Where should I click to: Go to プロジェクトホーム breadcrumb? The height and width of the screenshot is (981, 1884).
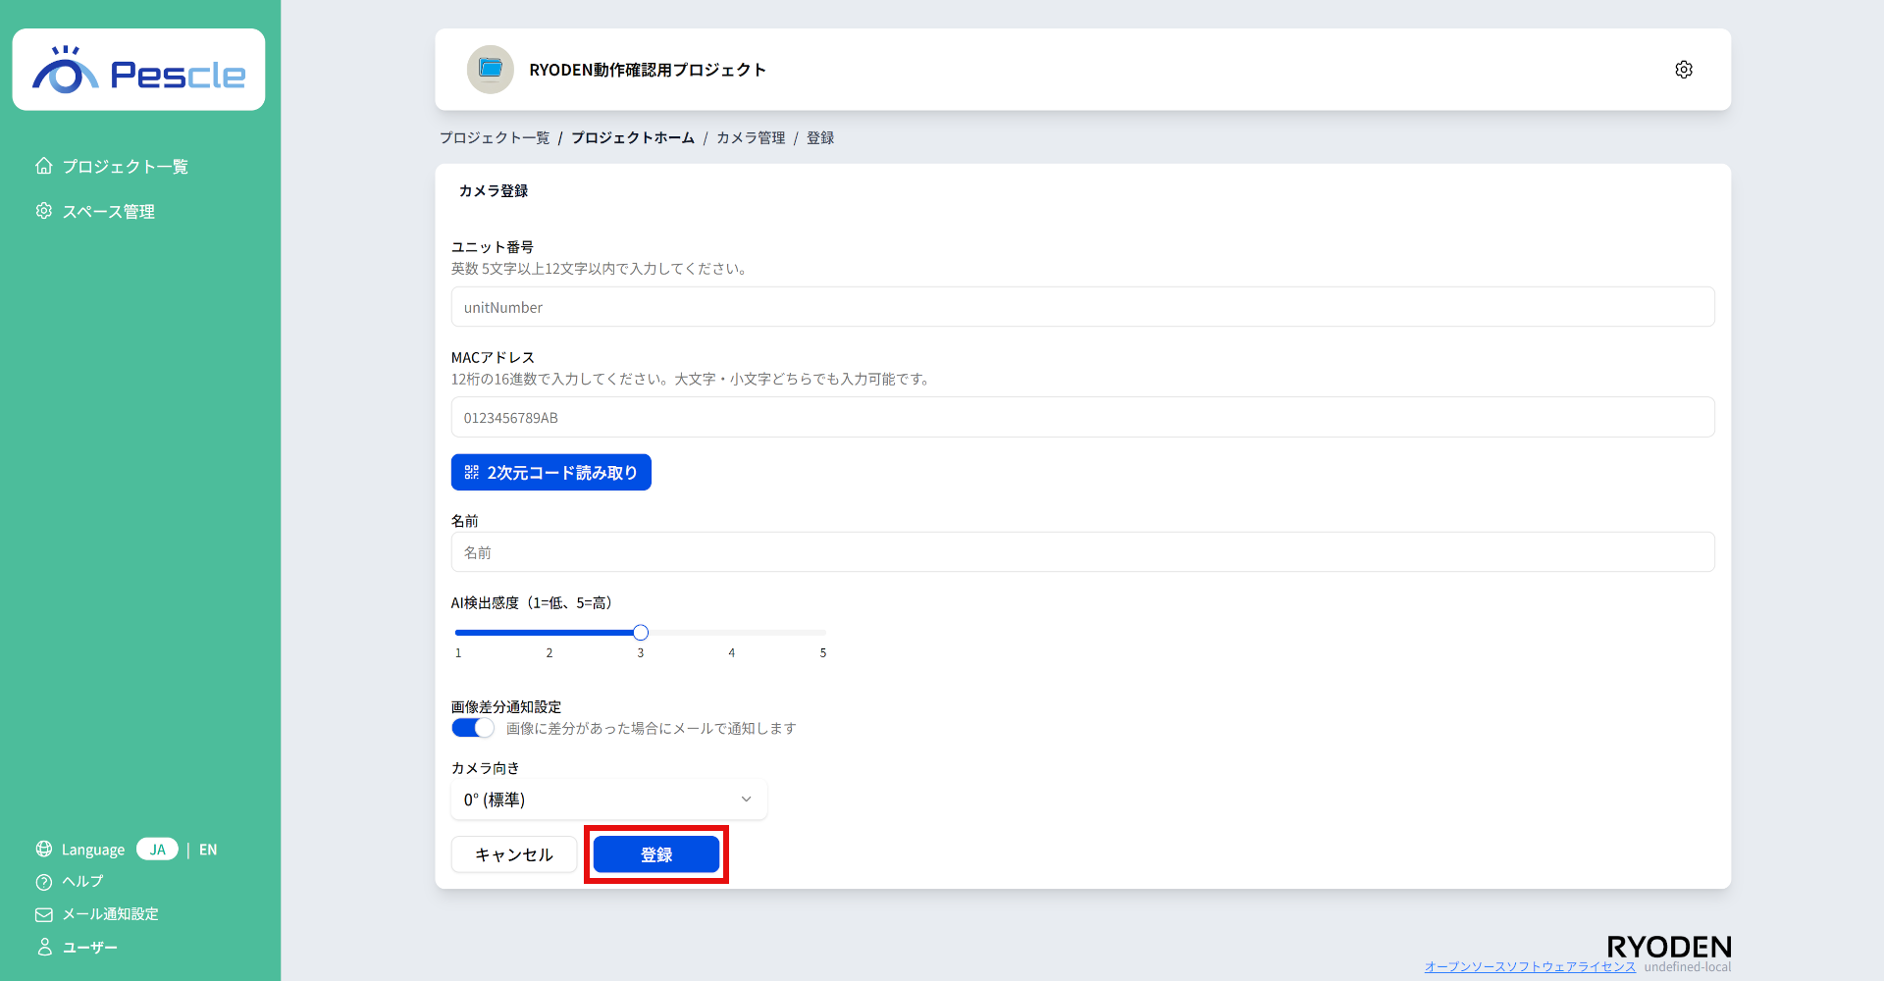[x=632, y=137]
